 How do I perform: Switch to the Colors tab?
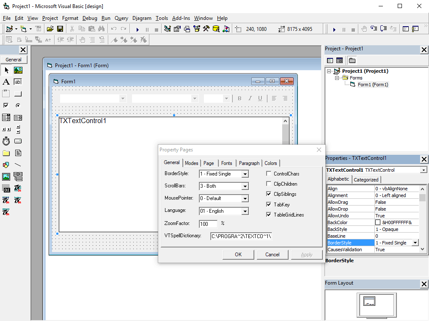271,163
